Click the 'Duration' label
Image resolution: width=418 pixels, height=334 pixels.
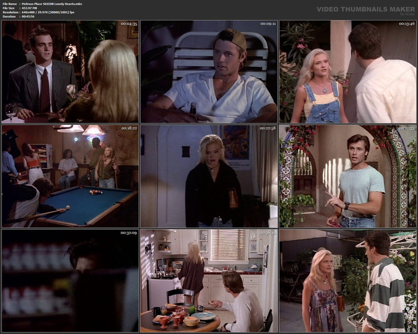tap(9, 17)
